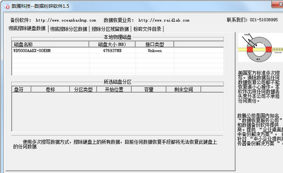The image size is (283, 173).
Task: Click the 容量 column header
Action: pyautogui.click(x=149, y=89)
